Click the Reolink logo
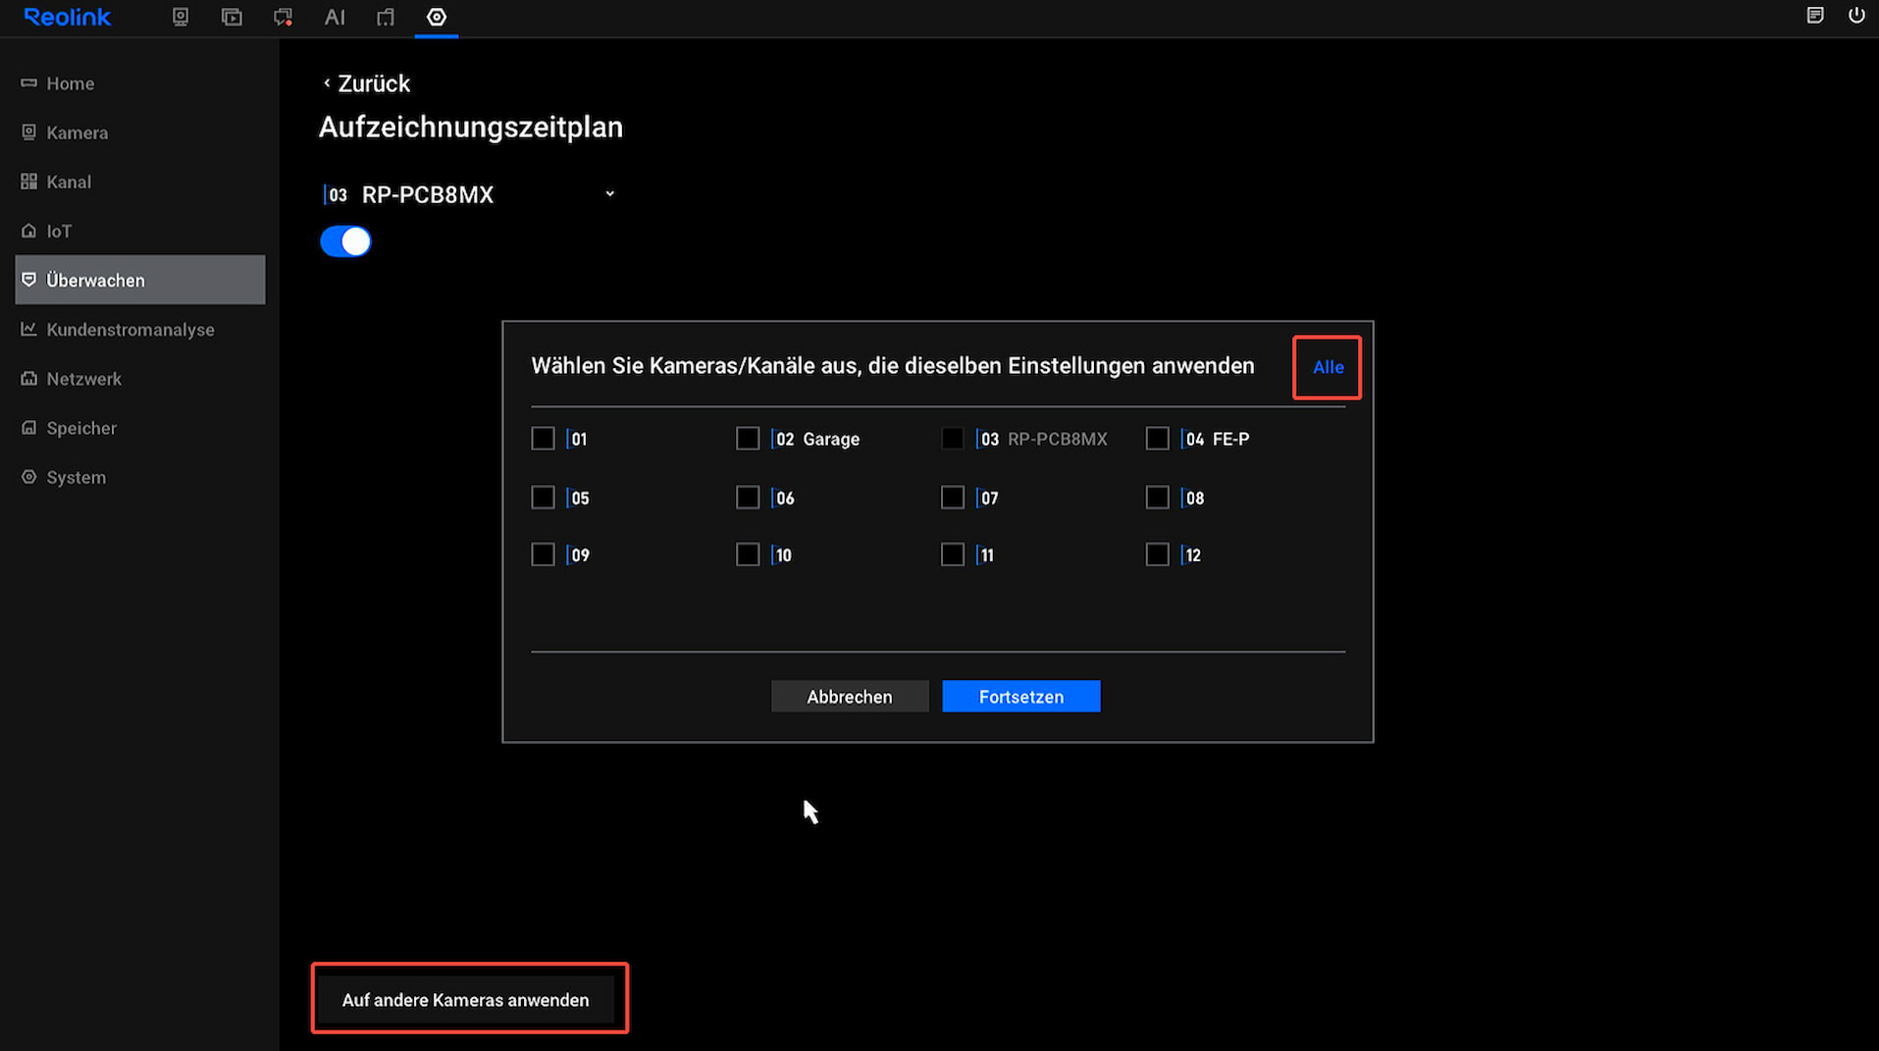The image size is (1879, 1051). [67, 17]
